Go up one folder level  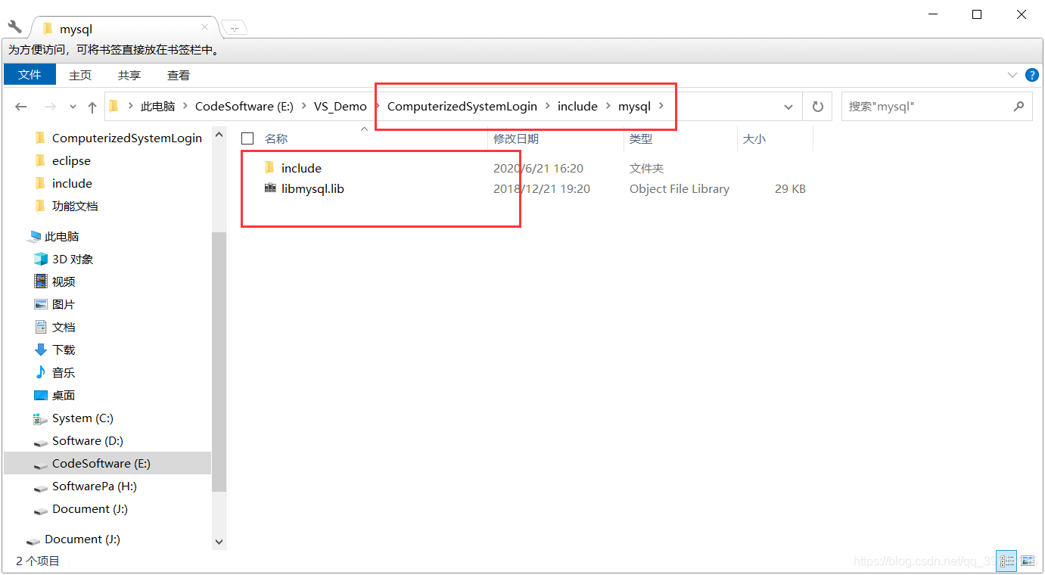[92, 107]
